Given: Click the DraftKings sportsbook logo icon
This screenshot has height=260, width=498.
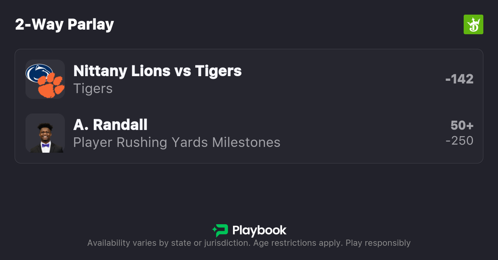Looking at the screenshot, I should (x=473, y=25).
